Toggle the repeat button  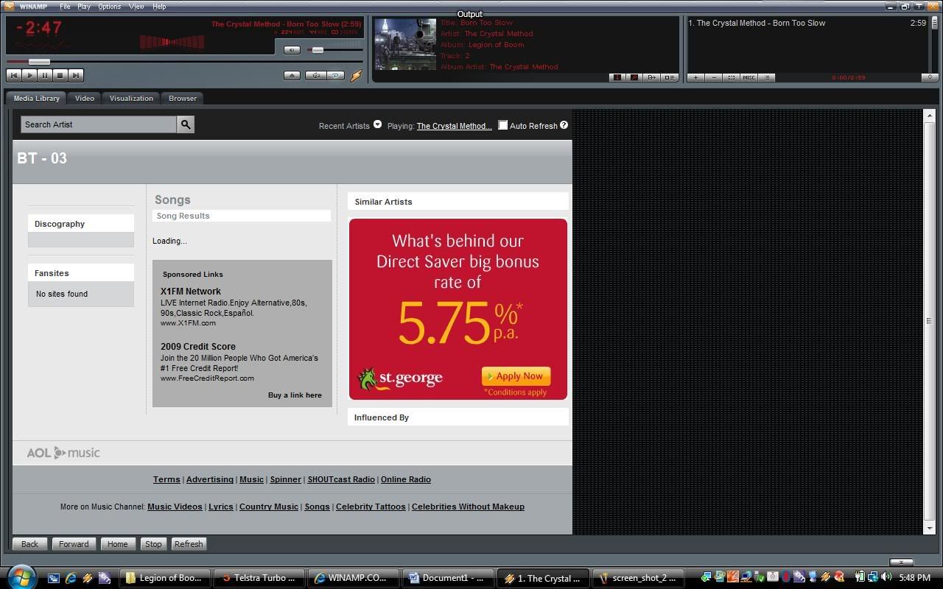335,76
